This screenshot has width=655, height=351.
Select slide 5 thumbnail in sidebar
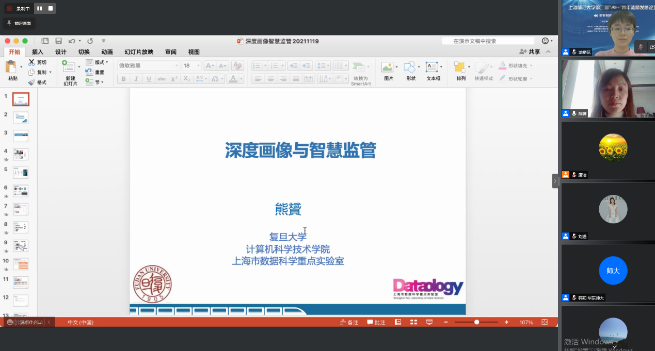[21, 172]
